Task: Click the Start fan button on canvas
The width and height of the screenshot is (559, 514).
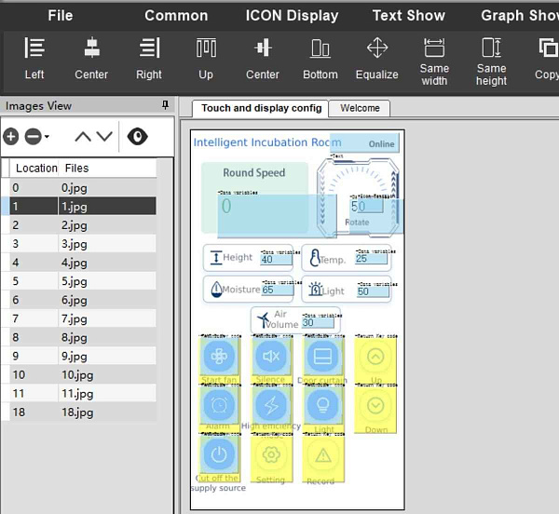Action: (x=220, y=357)
